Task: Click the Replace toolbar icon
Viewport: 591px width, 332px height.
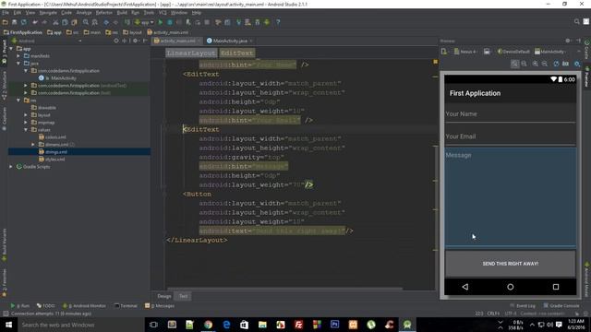Action: (x=95, y=22)
